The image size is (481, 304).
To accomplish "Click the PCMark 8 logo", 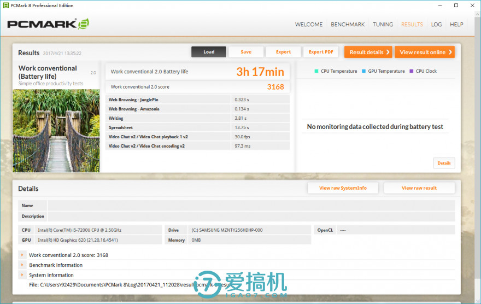I will tap(48, 24).
